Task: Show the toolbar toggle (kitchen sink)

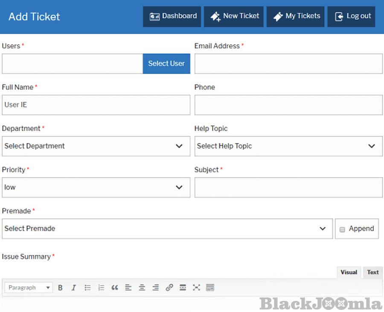Action: pyautogui.click(x=210, y=288)
